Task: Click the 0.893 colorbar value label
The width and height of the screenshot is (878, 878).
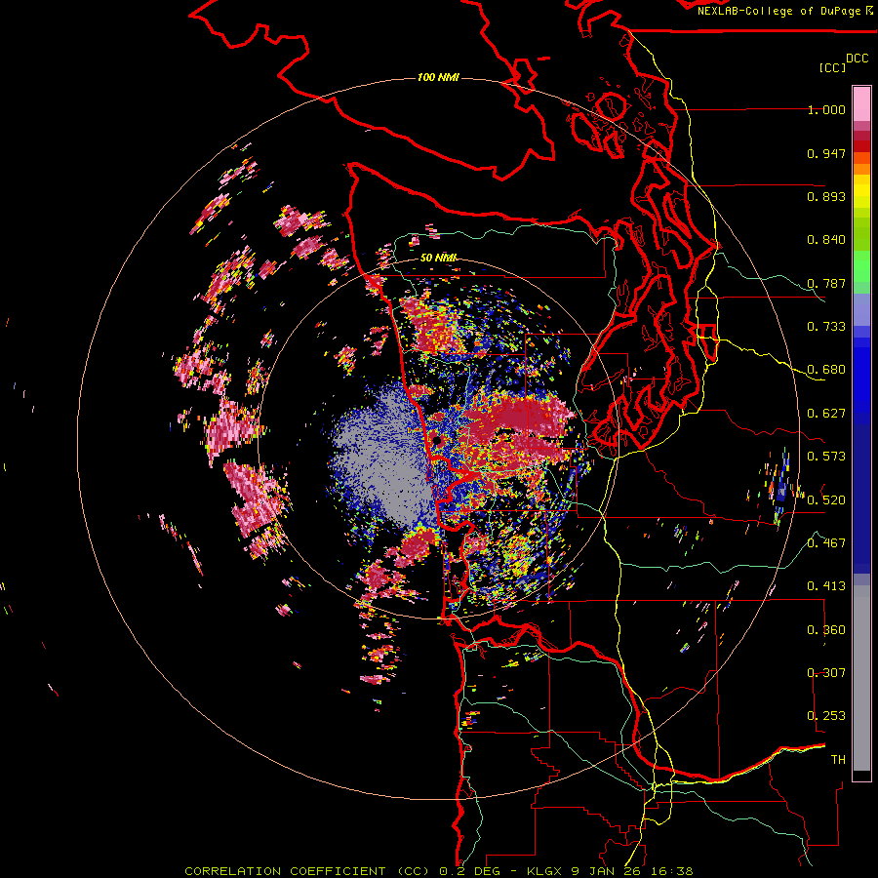Action: [x=826, y=196]
